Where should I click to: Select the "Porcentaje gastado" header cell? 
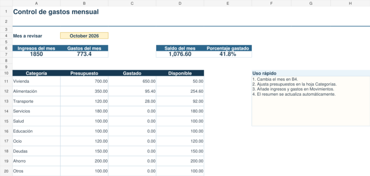228,48
